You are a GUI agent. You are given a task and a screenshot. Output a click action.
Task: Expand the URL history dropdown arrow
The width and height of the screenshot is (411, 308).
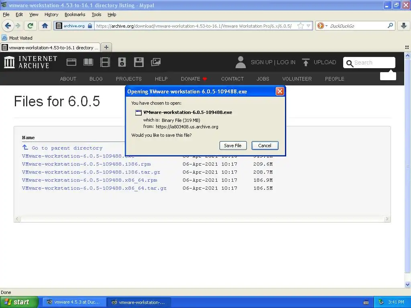(309, 26)
